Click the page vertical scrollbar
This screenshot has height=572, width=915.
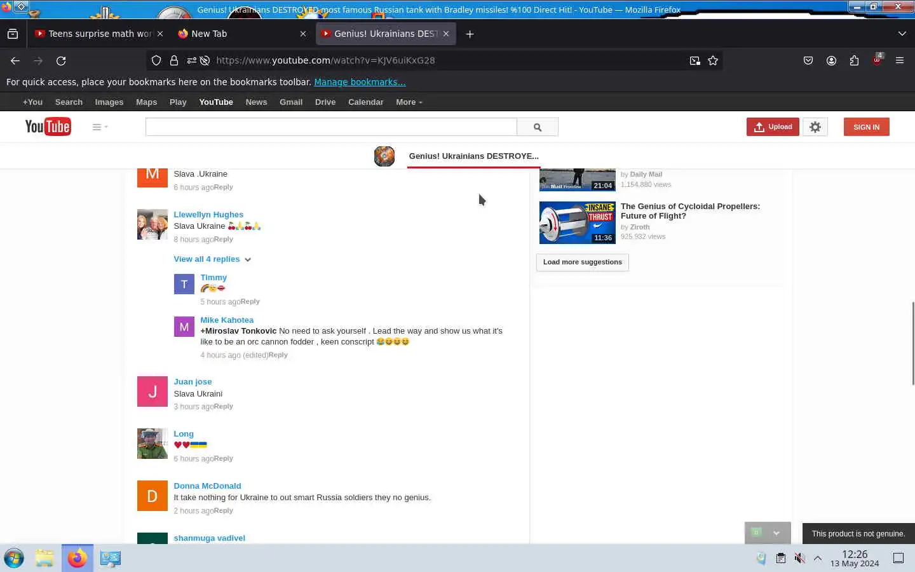[913, 343]
